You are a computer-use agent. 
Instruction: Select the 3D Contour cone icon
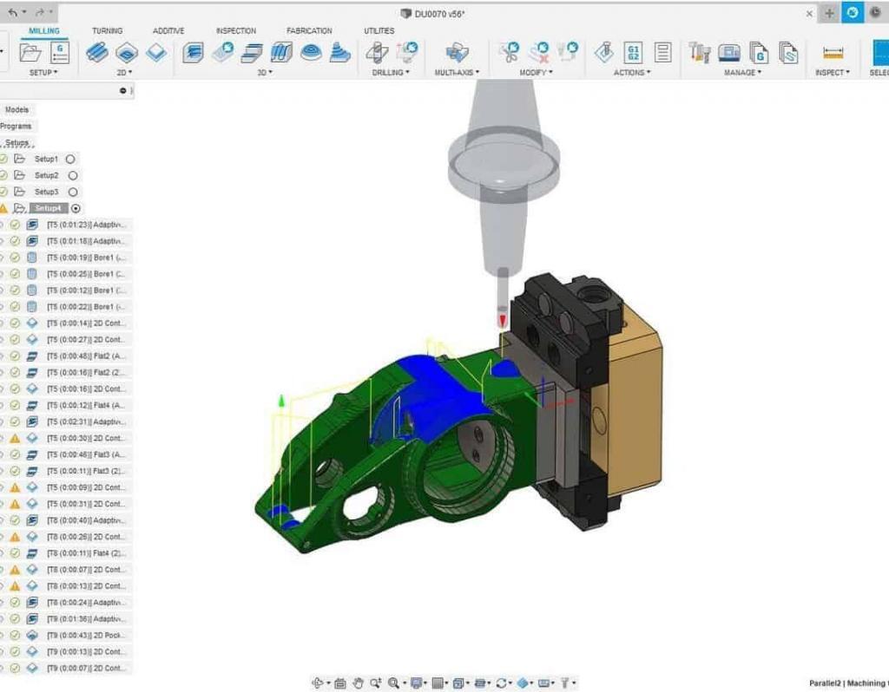pyautogui.click(x=339, y=53)
